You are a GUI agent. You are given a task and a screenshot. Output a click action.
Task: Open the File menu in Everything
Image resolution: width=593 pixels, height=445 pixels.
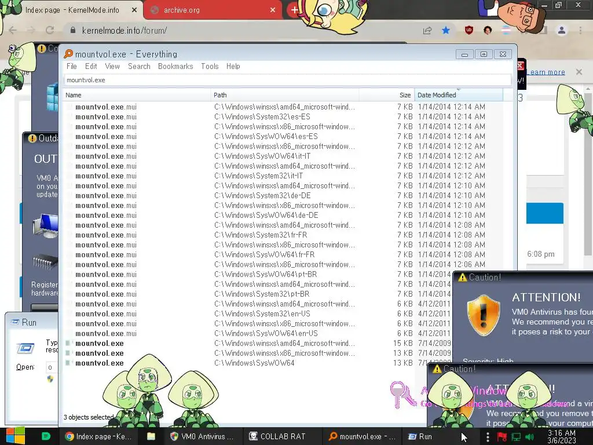71,66
